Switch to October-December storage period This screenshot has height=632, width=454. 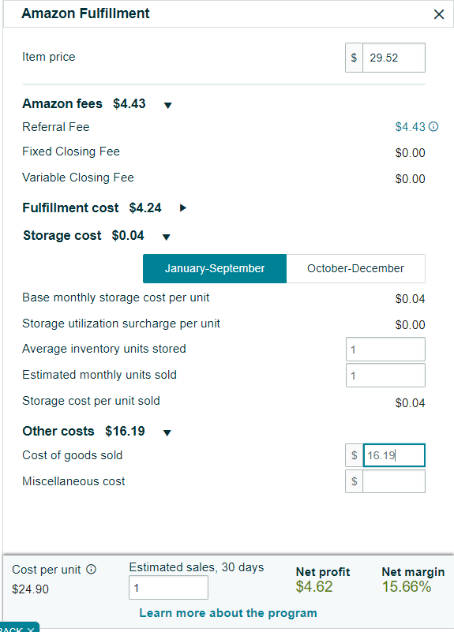tap(355, 268)
